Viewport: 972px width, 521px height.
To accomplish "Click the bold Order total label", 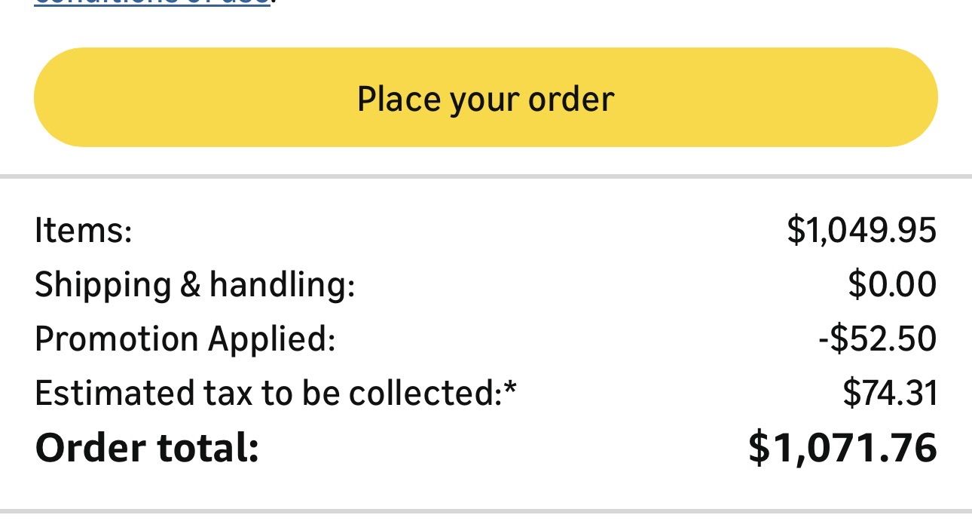I will coord(147,448).
